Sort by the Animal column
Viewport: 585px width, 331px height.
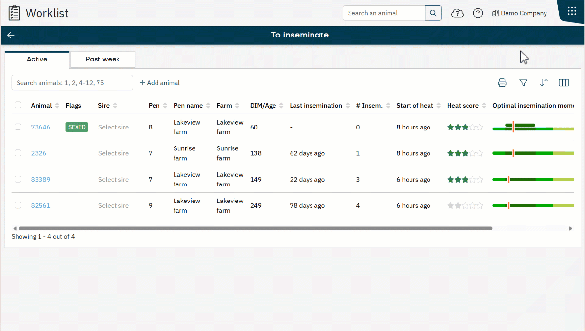45,106
